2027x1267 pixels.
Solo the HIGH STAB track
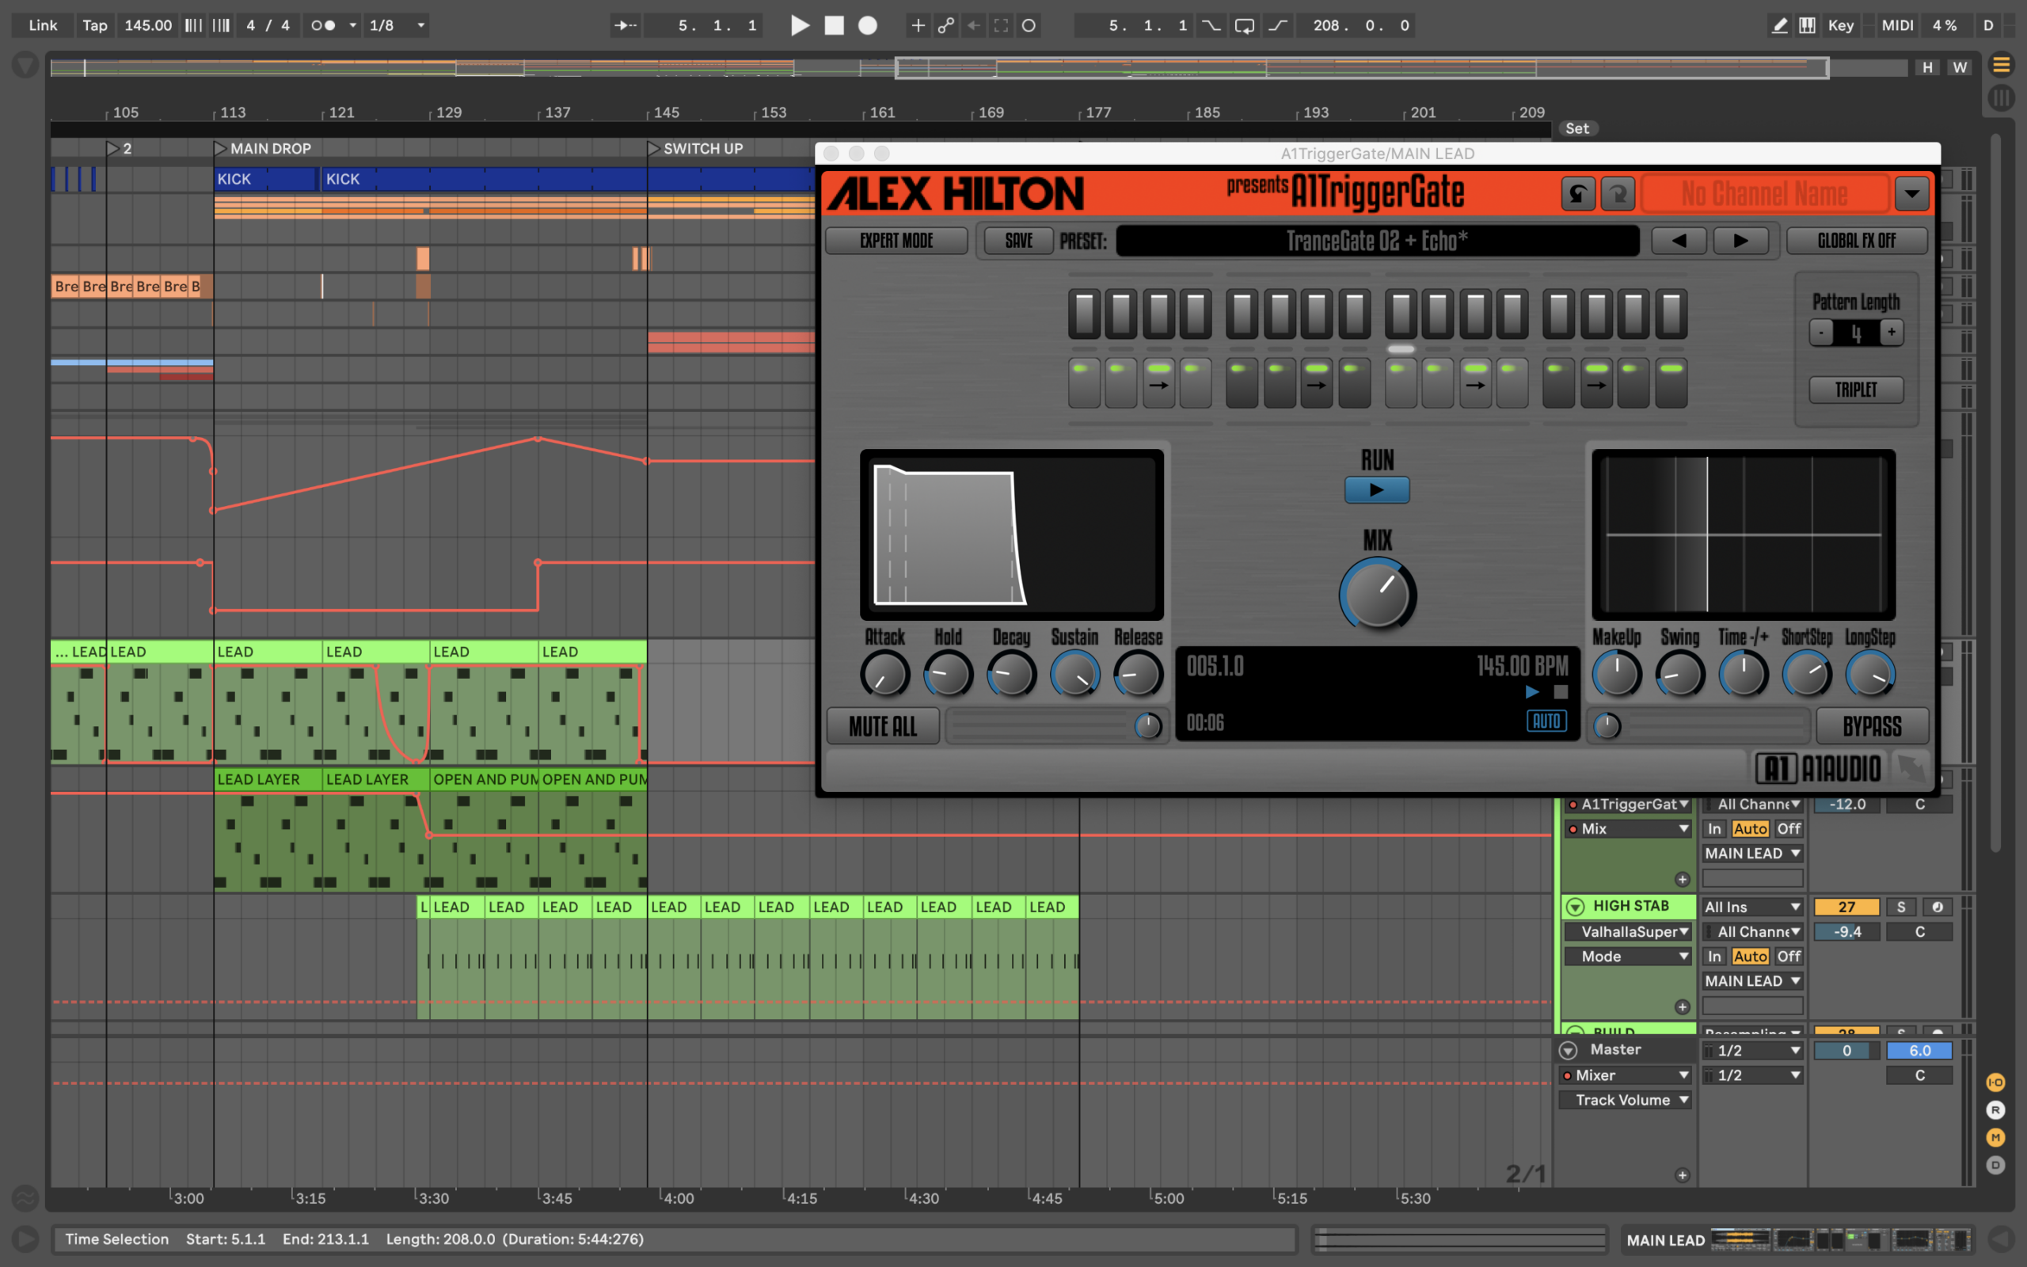[1900, 907]
